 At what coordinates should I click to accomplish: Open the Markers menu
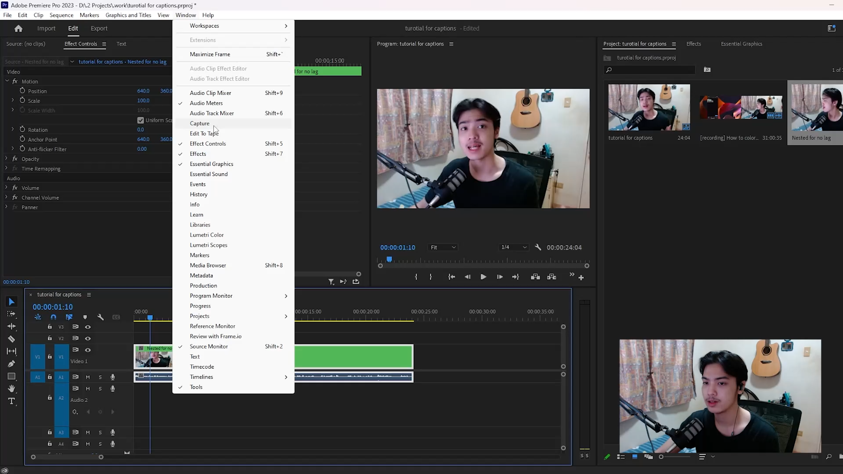click(90, 15)
